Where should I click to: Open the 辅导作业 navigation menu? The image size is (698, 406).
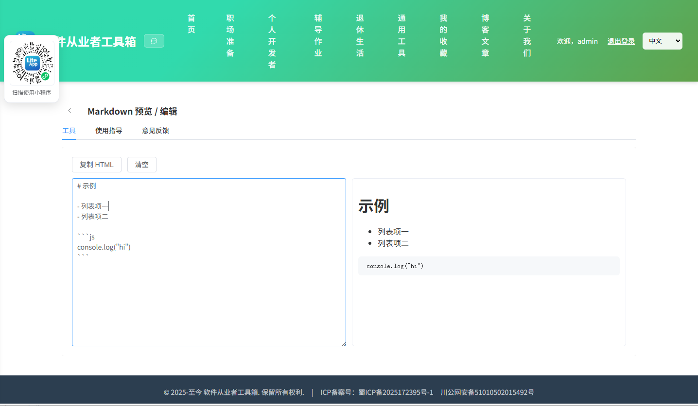click(318, 35)
